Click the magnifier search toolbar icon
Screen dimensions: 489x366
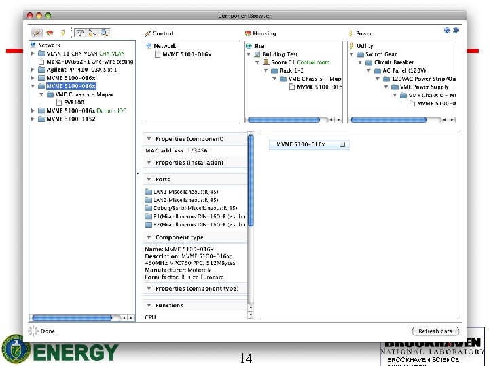(104, 33)
